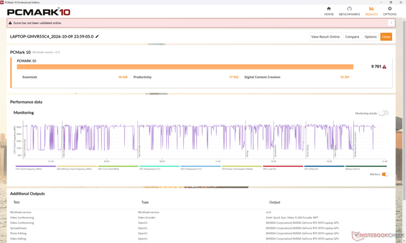This screenshot has height=243, width=406.
Task: Toggle GPU Temperature legend series
Action: click(x=200, y=168)
